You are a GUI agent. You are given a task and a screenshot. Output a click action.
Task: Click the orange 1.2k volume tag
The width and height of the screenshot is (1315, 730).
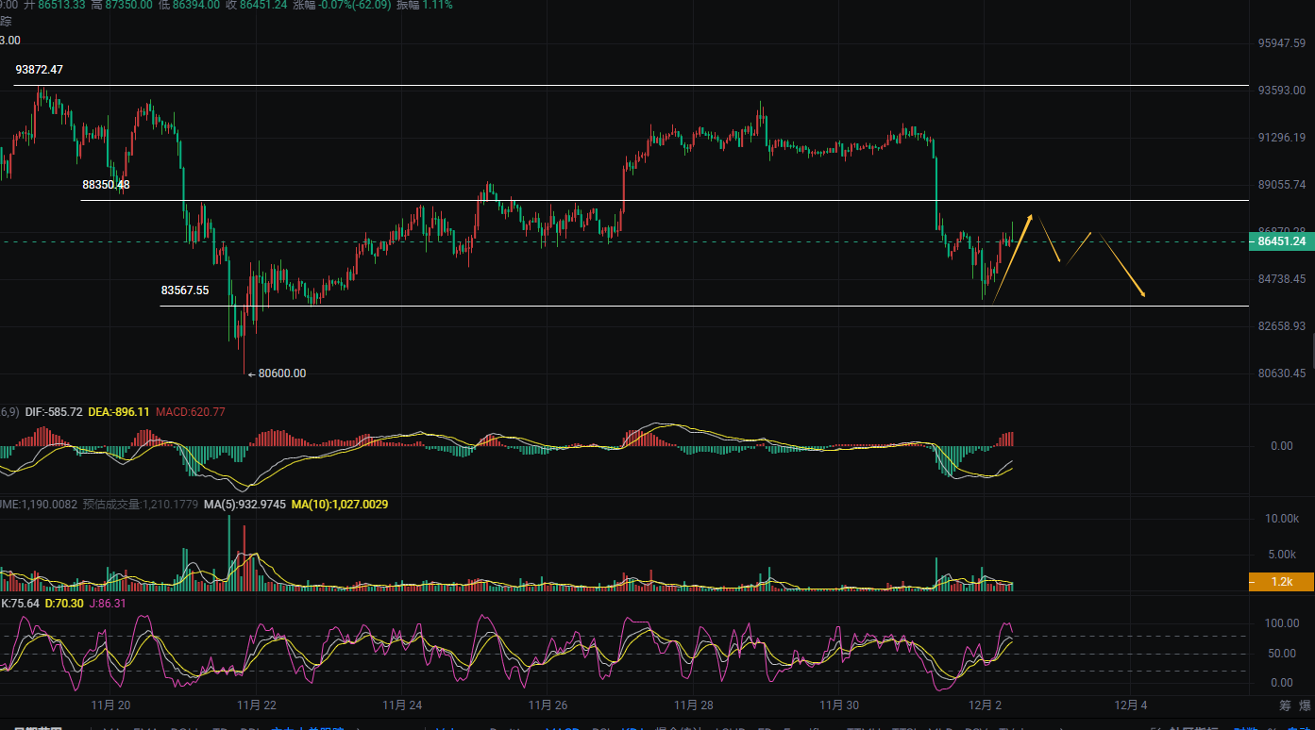pyautogui.click(x=1281, y=582)
